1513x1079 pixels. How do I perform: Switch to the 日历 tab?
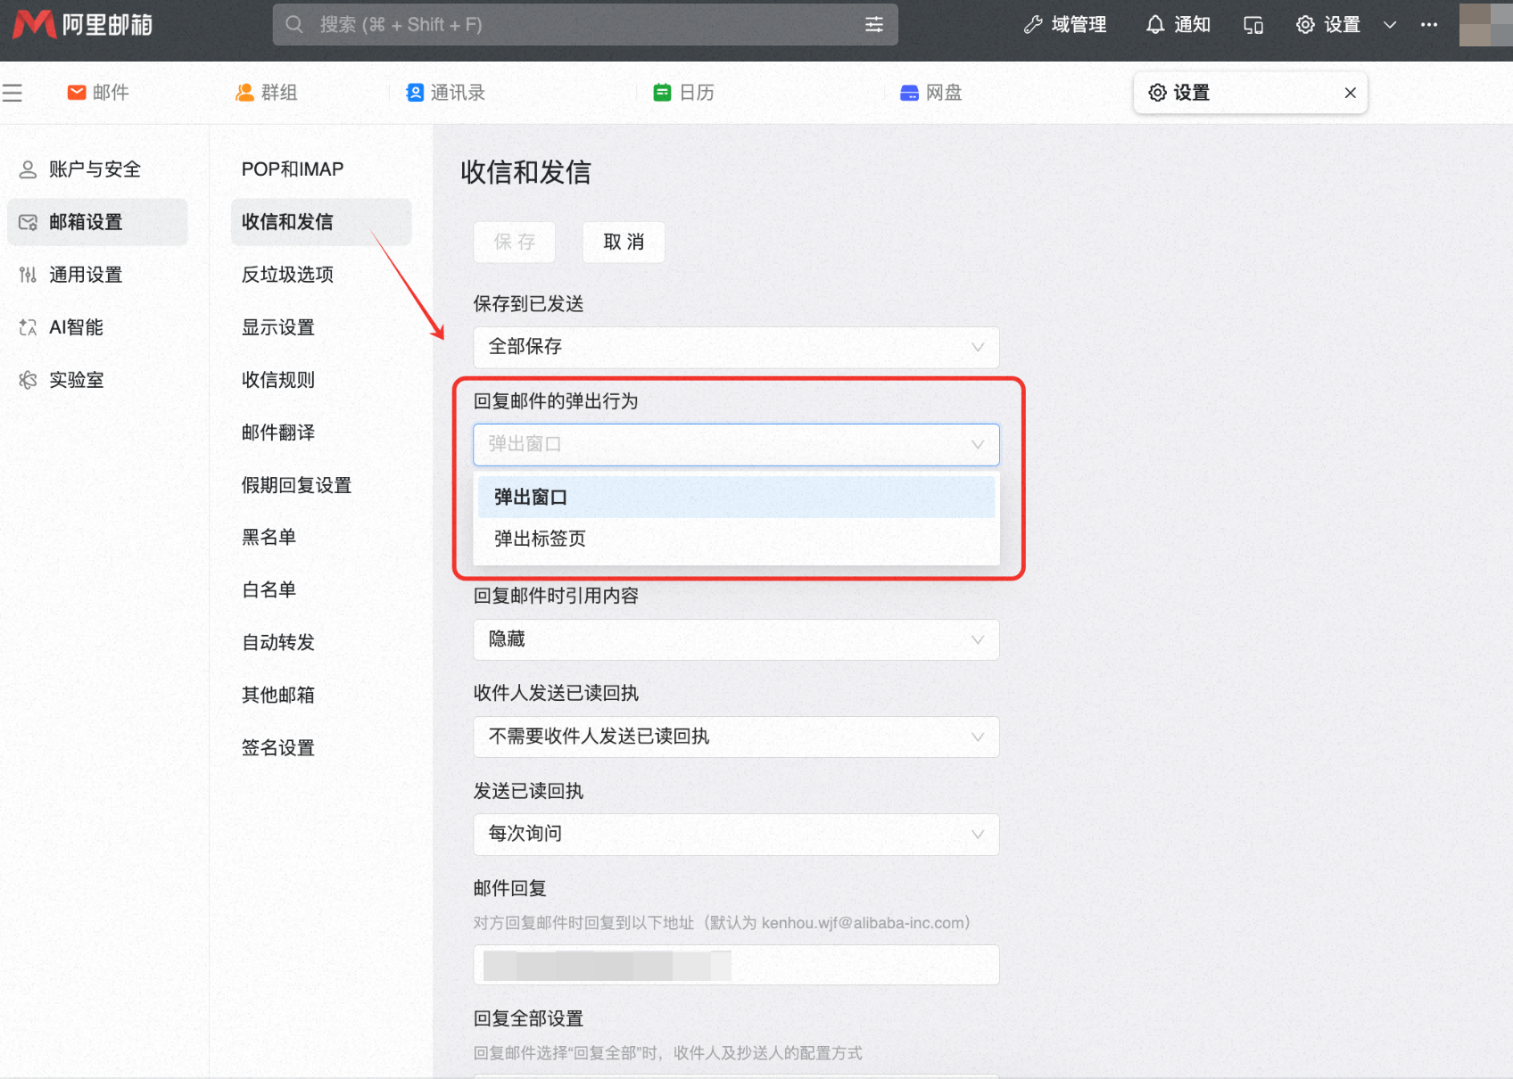[x=683, y=92]
